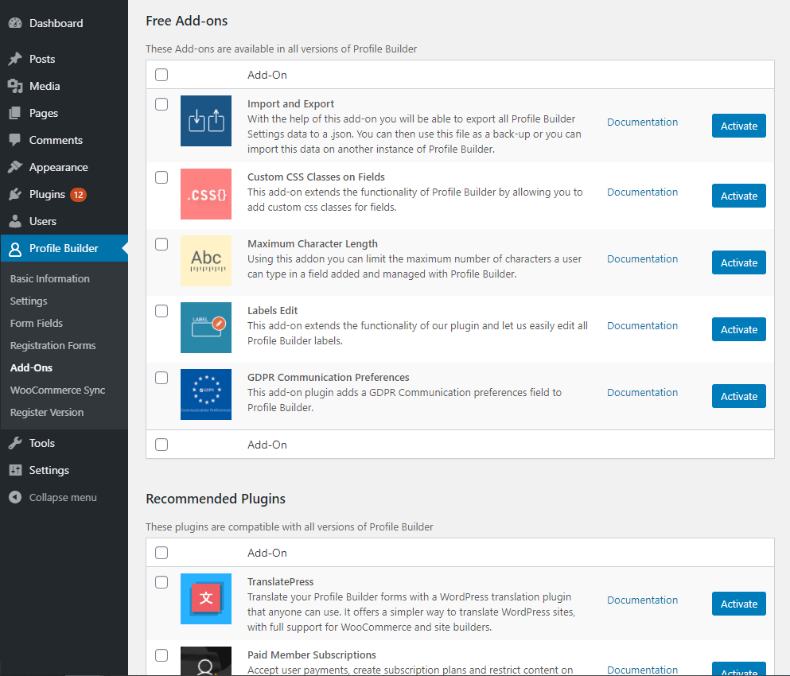Click the Labels Edit title text
The image size is (790, 676).
[x=273, y=311]
